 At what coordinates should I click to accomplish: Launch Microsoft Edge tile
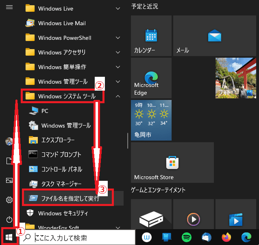pyautogui.click(x=150, y=78)
